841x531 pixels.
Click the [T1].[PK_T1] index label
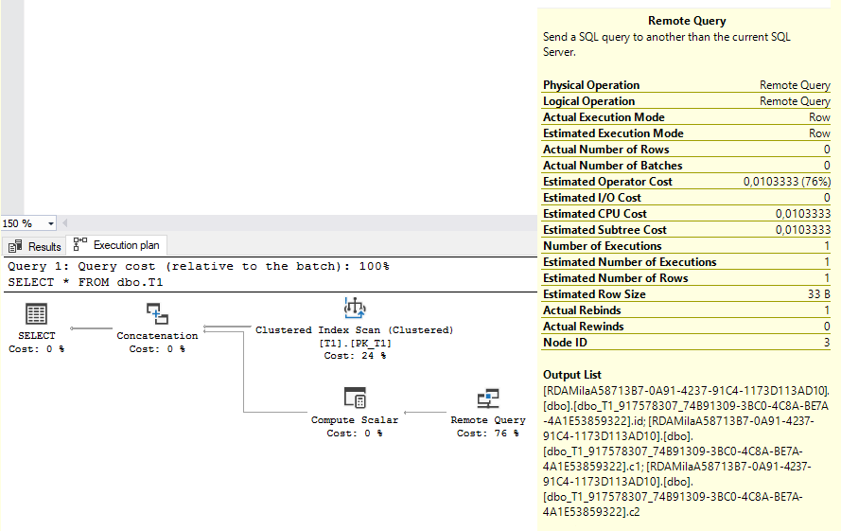pos(355,343)
